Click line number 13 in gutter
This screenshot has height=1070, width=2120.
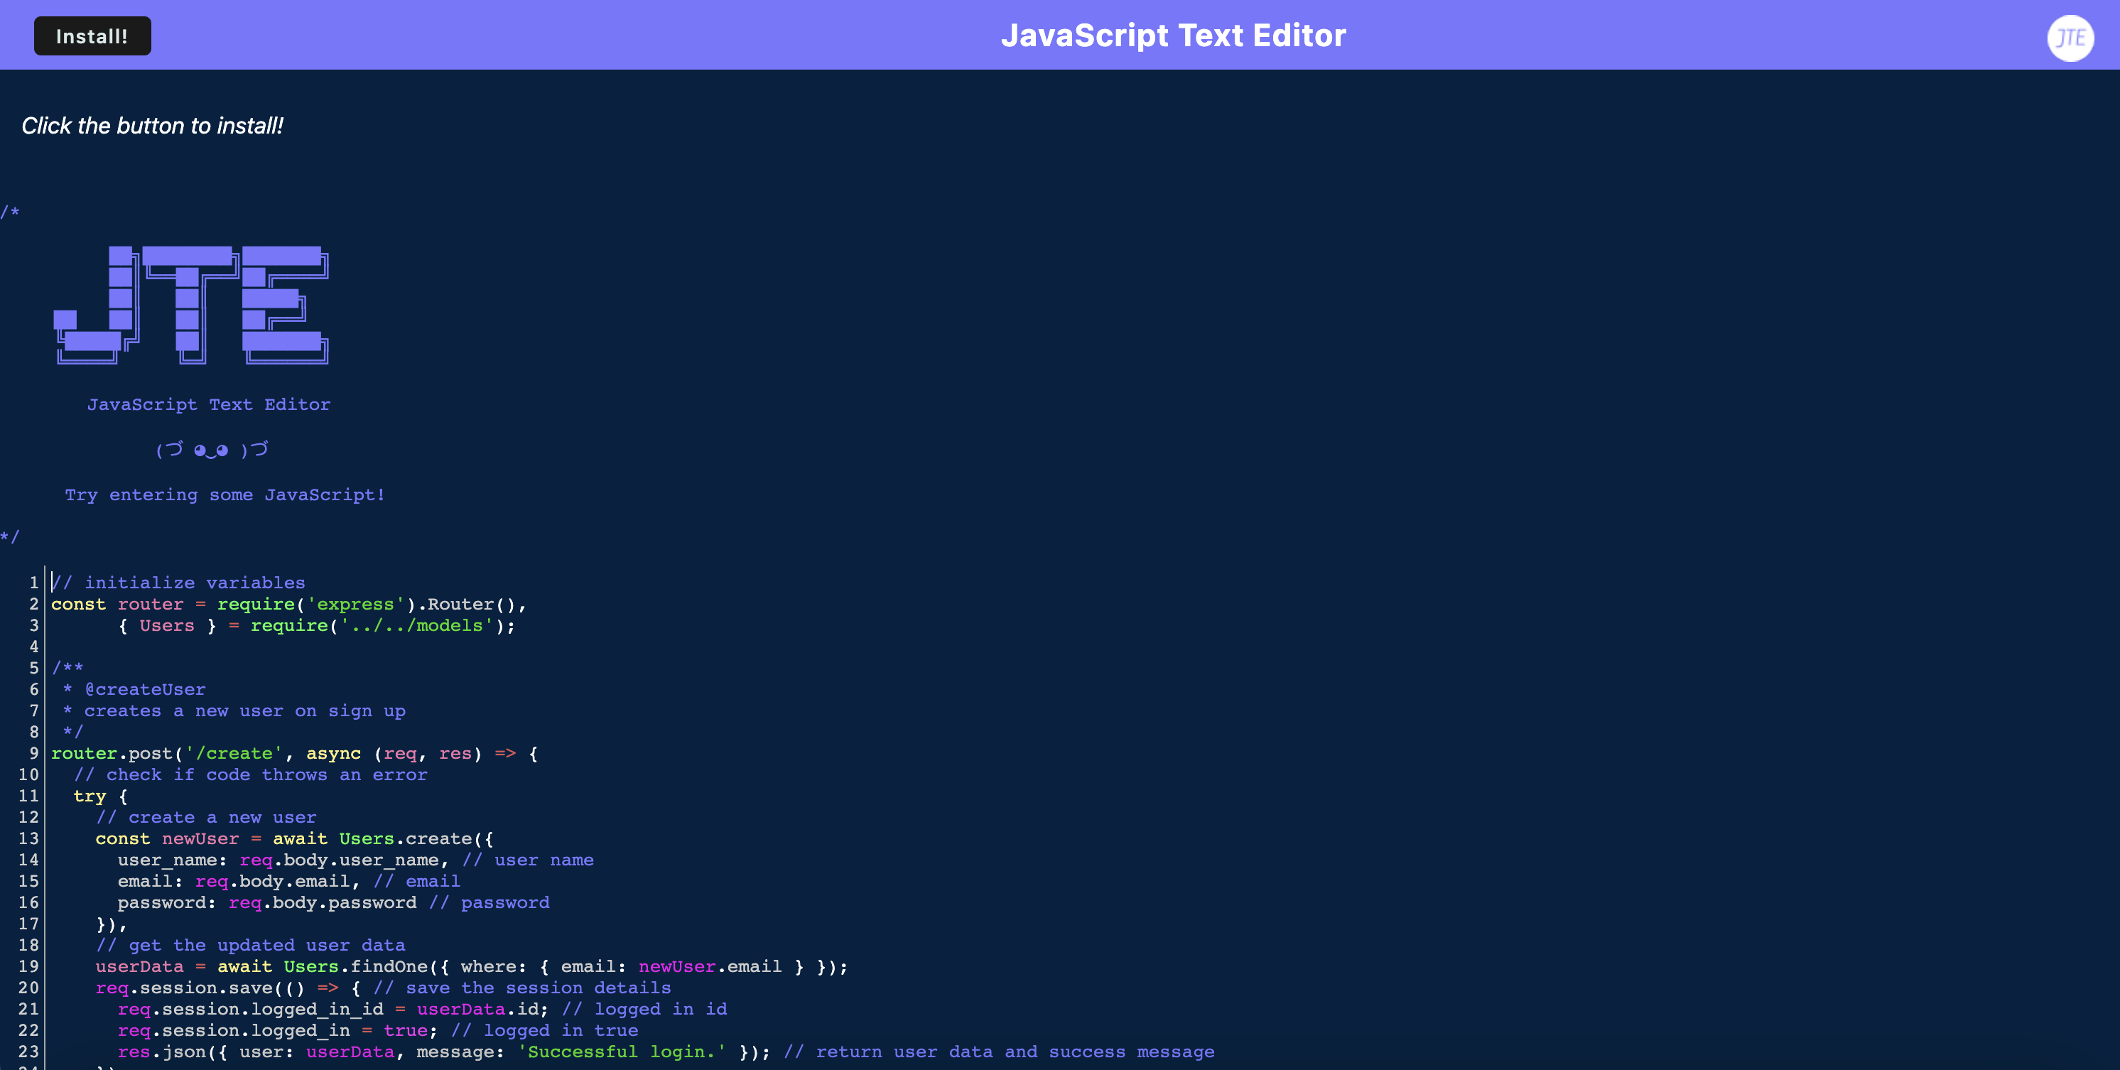point(29,838)
